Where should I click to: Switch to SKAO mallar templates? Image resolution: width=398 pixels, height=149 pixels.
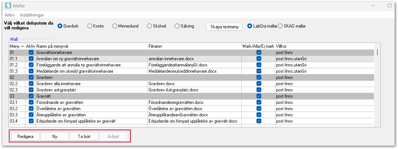[x=280, y=26]
